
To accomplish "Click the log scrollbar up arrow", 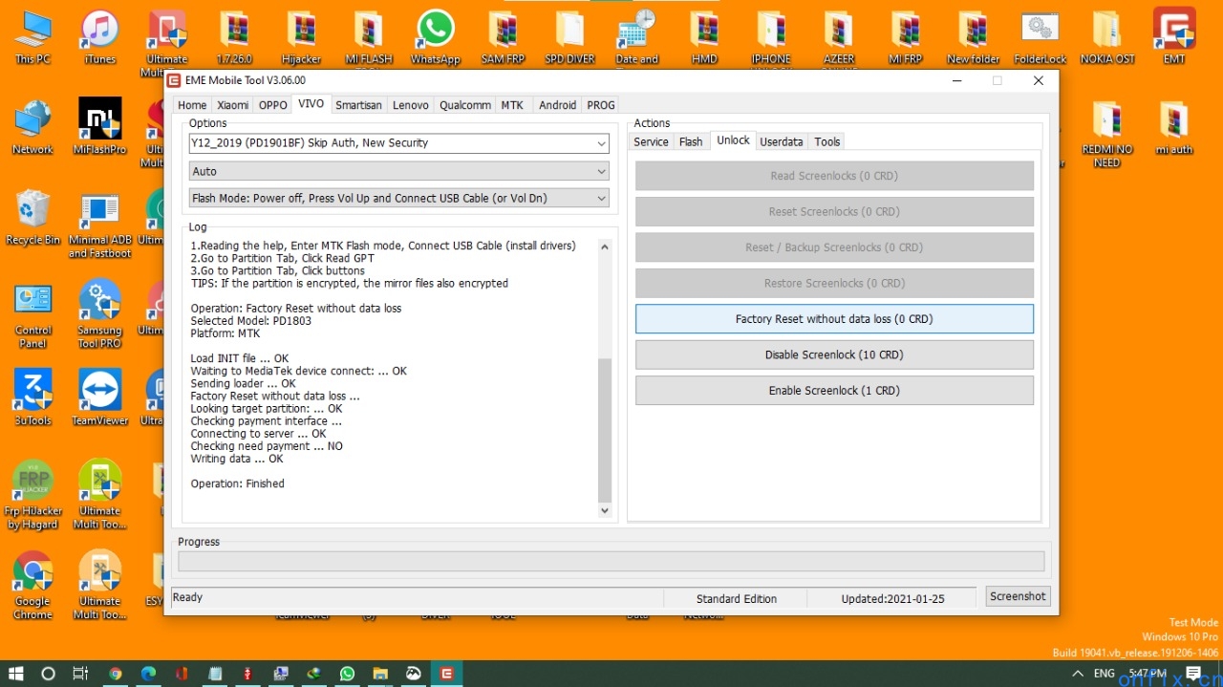I will pyautogui.click(x=604, y=247).
